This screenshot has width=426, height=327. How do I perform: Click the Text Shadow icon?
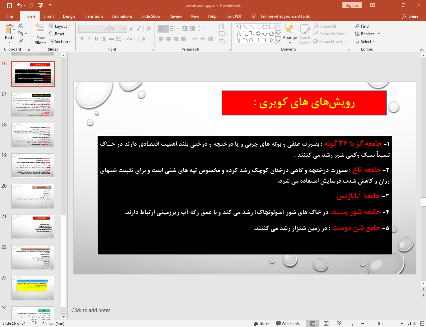pyautogui.click(x=104, y=39)
